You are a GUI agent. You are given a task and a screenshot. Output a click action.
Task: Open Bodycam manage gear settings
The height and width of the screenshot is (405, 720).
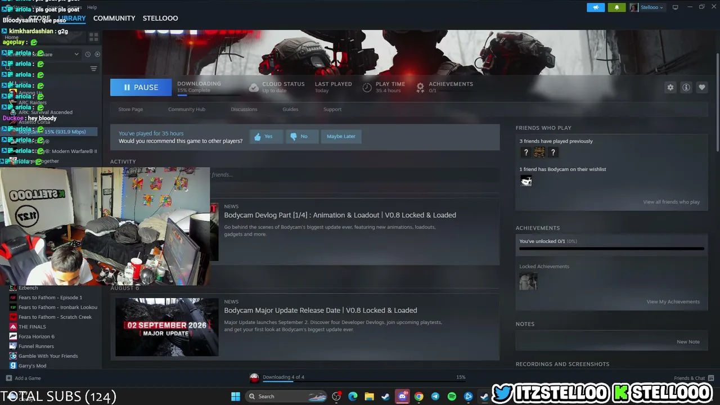pos(670,87)
